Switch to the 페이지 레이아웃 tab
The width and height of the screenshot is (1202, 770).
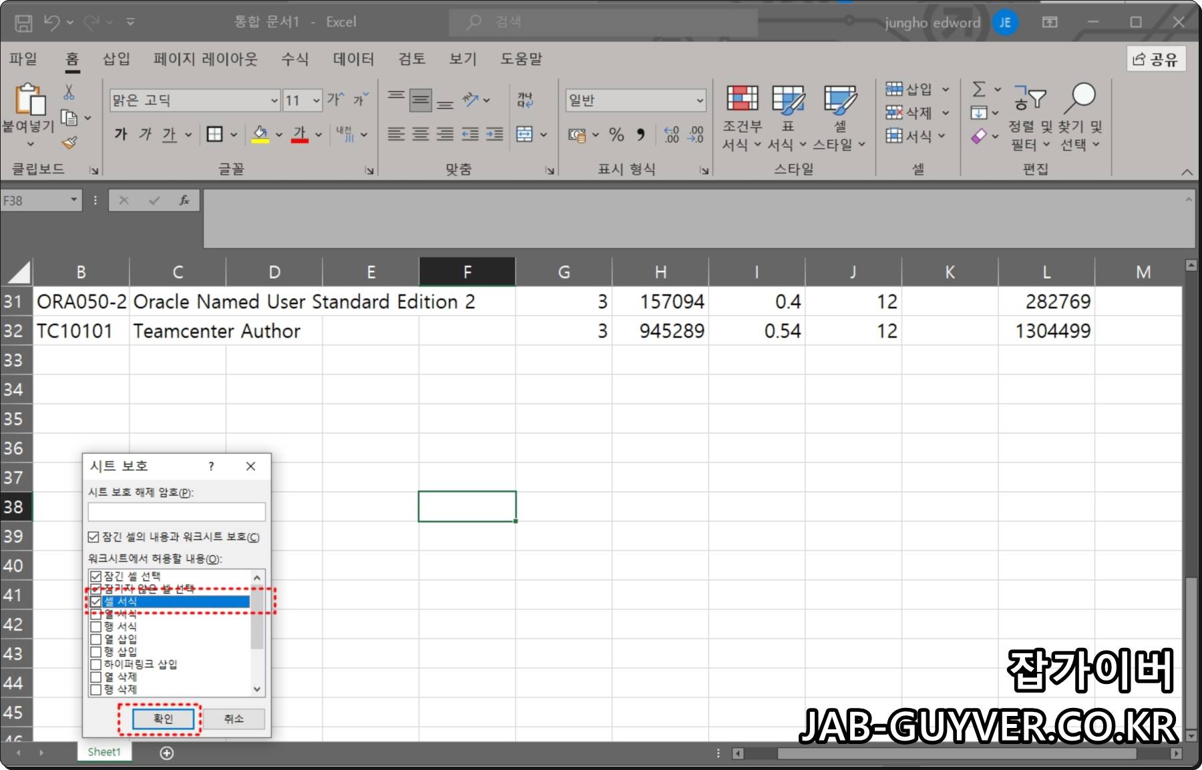click(x=206, y=59)
